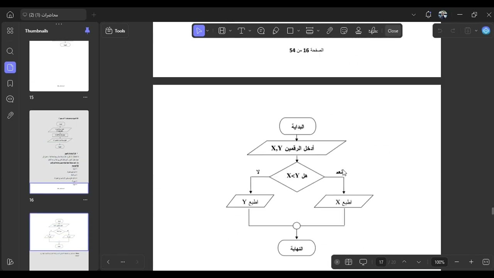Expand the rectangle shape dropdown arrow
Image resolution: width=494 pixels, height=278 pixels.
pyautogui.click(x=299, y=31)
